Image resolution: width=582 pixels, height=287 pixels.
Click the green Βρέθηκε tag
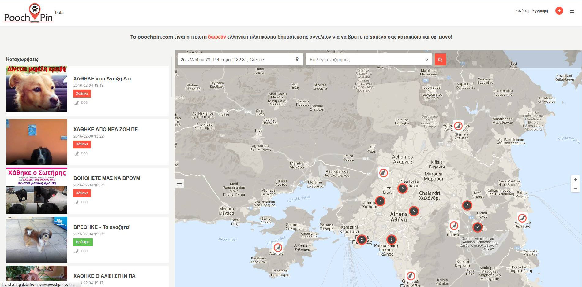pos(83,242)
